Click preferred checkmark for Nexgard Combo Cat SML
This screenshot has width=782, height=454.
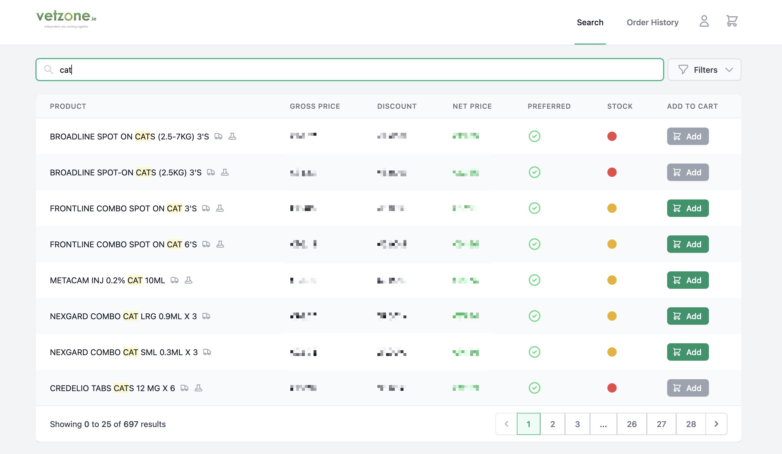pos(534,352)
